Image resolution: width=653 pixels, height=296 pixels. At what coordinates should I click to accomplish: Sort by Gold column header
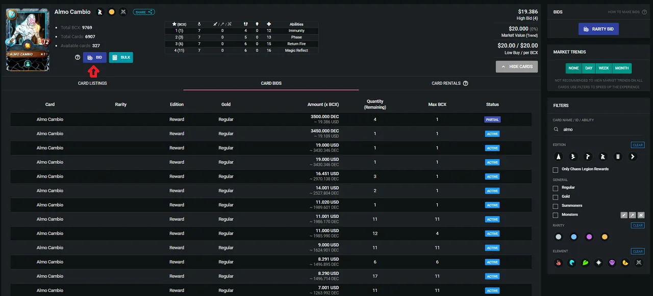click(226, 105)
